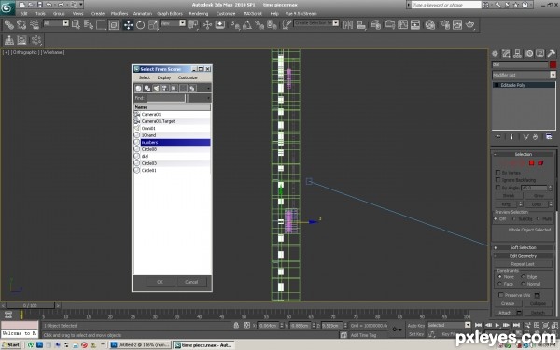Open the selection filter All dropdown
This screenshot has height=350, width=560.
[65, 23]
